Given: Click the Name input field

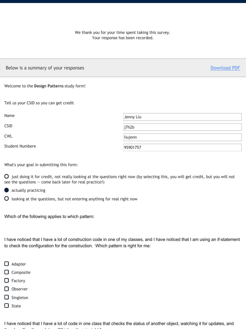Looking at the screenshot, I should (182, 117).
